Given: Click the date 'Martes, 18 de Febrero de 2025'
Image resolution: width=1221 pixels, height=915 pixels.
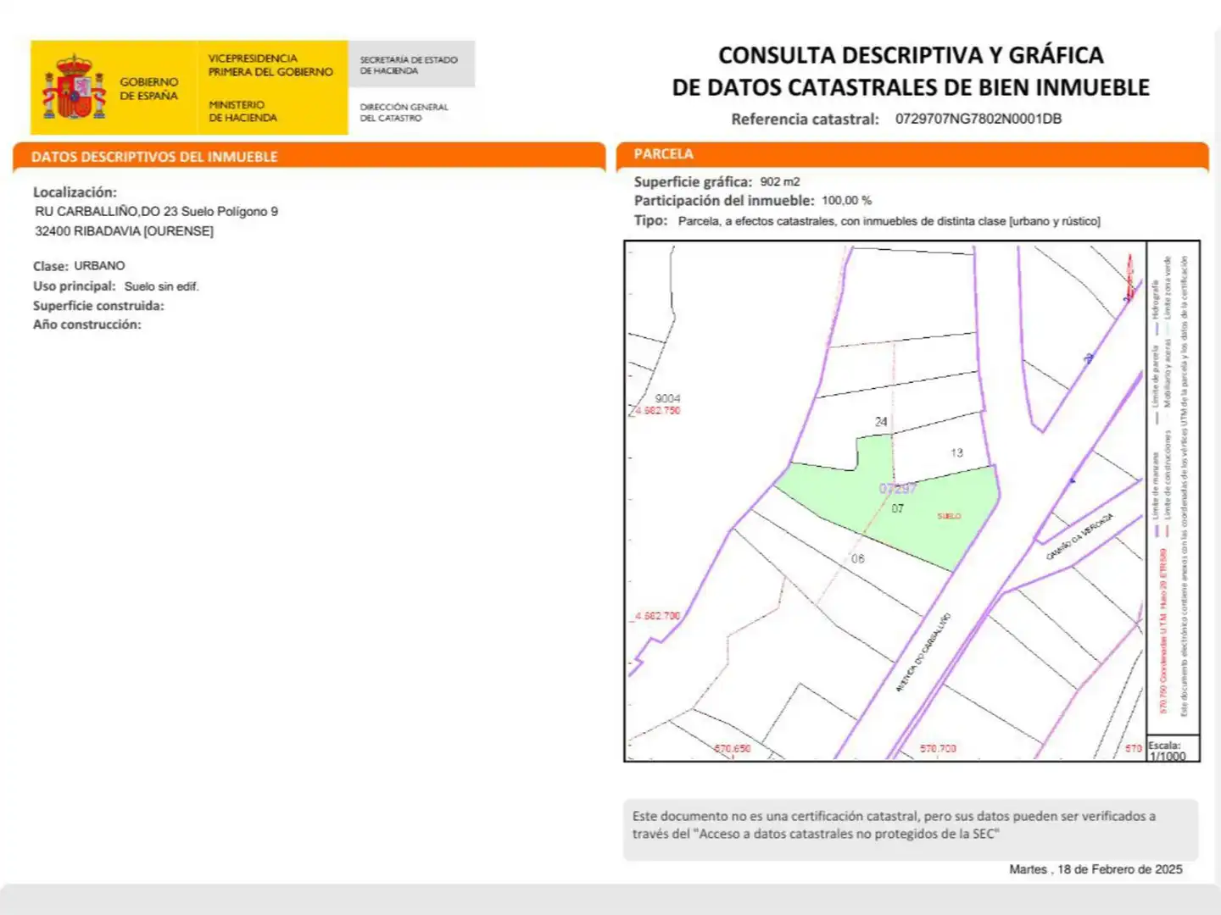Looking at the screenshot, I should [x=1096, y=869].
